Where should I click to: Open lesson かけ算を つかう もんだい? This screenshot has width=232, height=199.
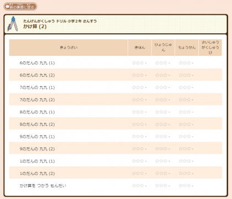(43, 186)
